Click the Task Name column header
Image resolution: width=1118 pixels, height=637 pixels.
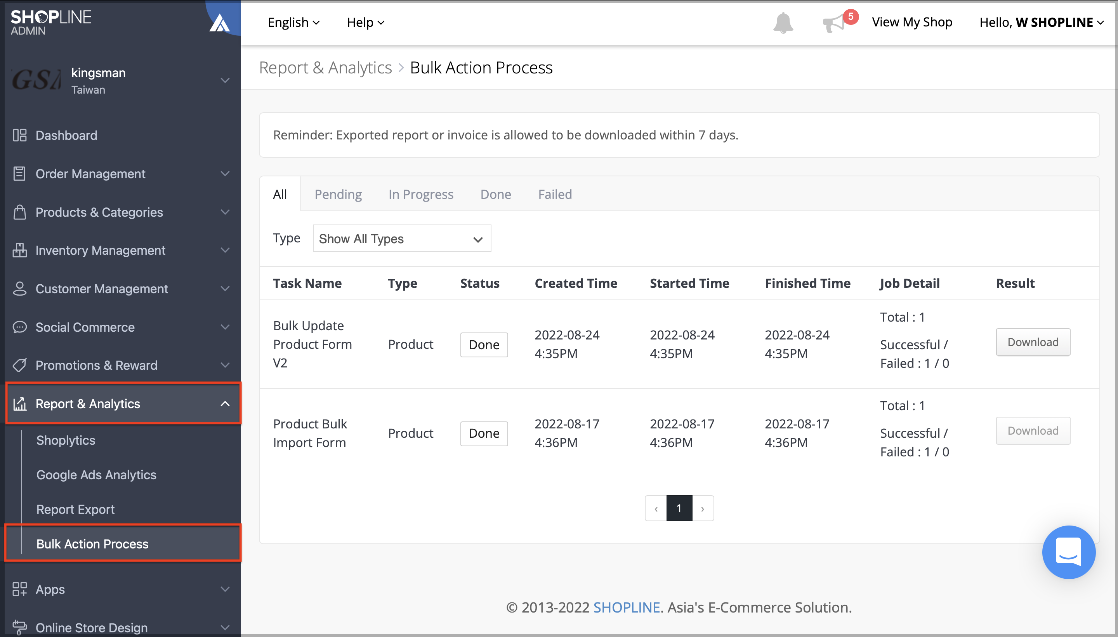[307, 284]
